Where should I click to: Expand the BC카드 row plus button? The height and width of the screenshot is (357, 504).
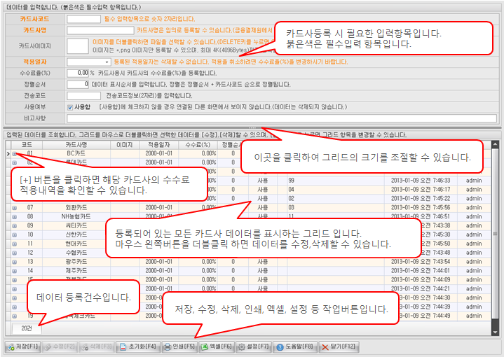[15, 154]
